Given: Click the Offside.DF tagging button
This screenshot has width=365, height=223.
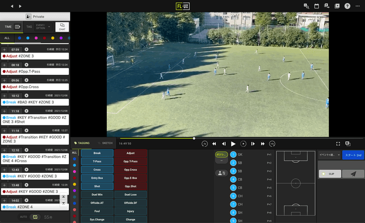Looking at the screenshot, I should pos(130,203).
